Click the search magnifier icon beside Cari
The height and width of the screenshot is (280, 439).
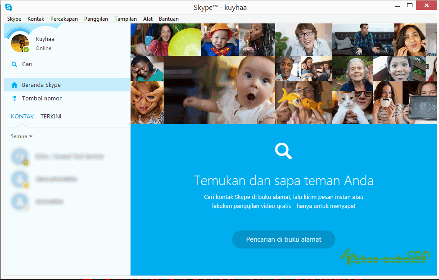tap(14, 64)
